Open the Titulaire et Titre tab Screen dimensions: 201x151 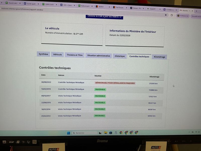[x=74, y=55]
